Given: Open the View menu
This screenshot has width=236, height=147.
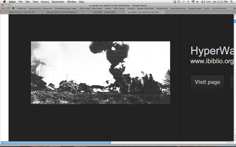Looking at the screenshot, I should pos(35,2).
